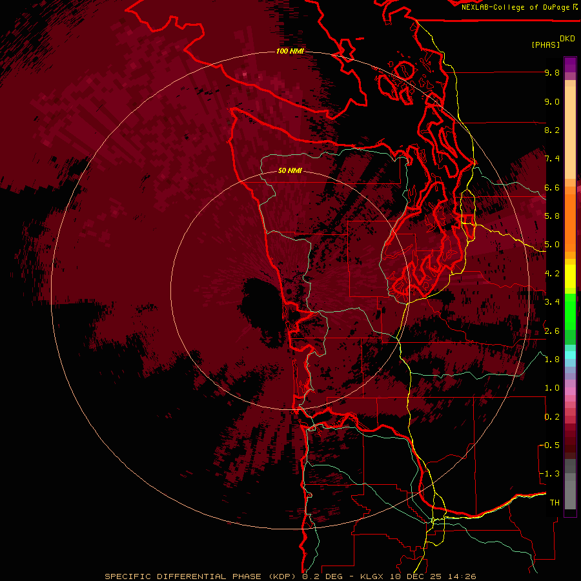Screen dimensions: 581x581
Task: Click the 6.6 value on color scale
Action: tap(552, 187)
